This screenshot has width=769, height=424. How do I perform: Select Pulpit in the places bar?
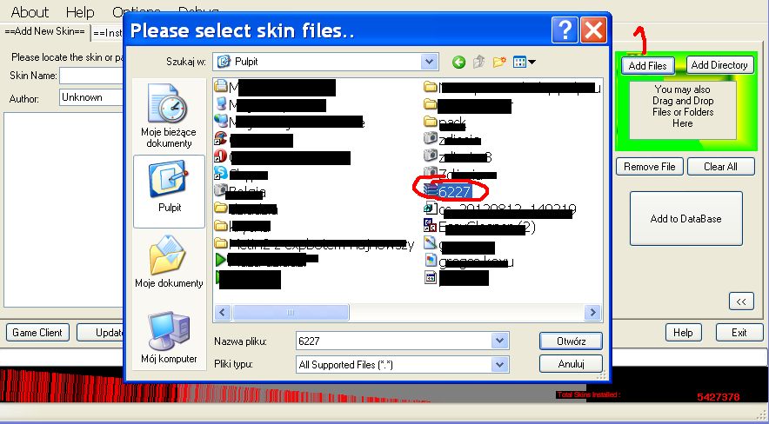click(170, 191)
